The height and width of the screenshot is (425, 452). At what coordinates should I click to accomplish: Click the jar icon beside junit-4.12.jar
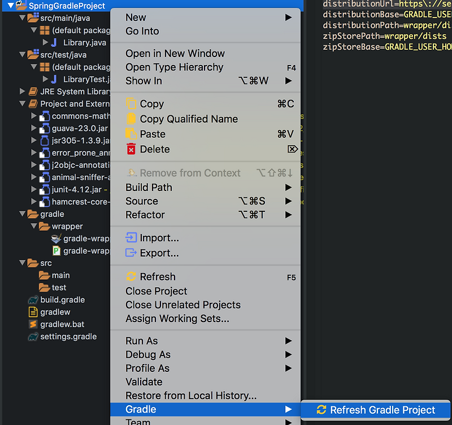point(45,189)
